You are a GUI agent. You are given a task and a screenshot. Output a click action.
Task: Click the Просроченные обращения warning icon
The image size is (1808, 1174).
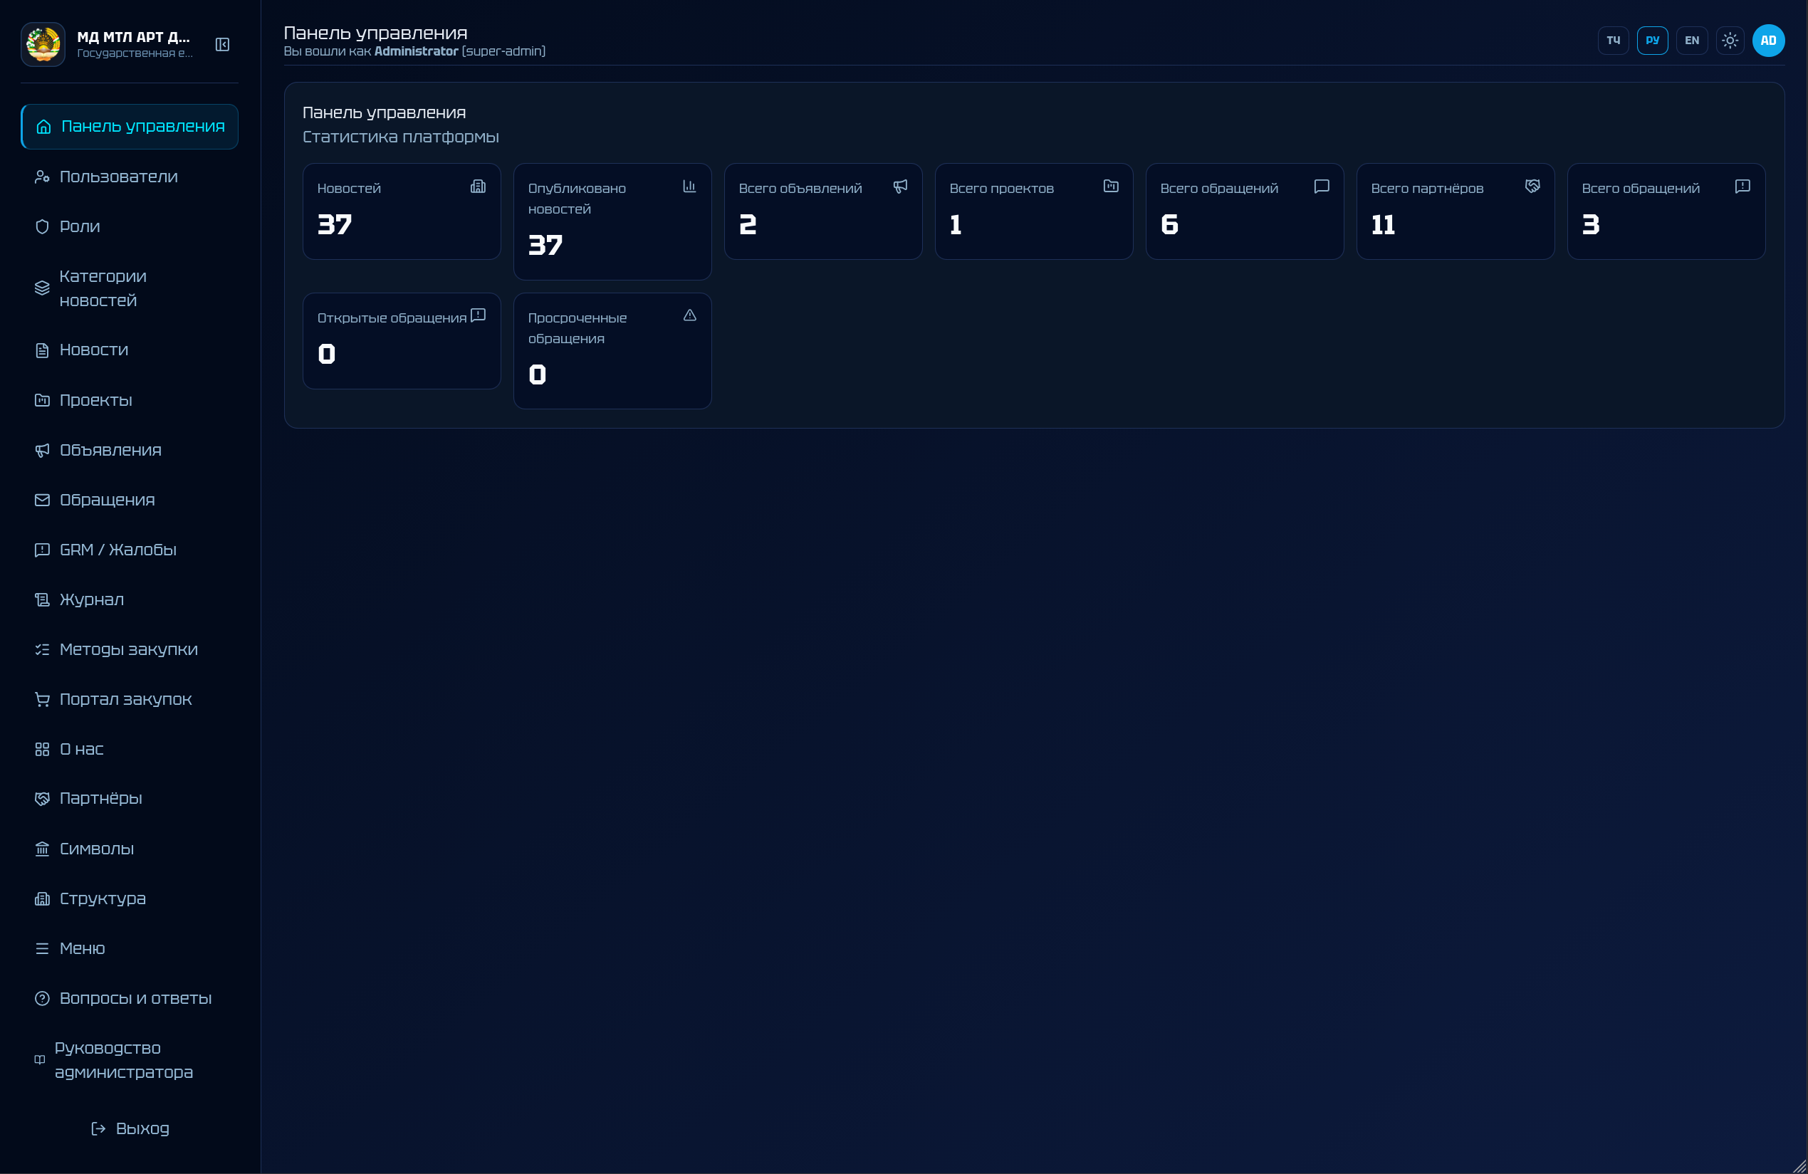(690, 315)
